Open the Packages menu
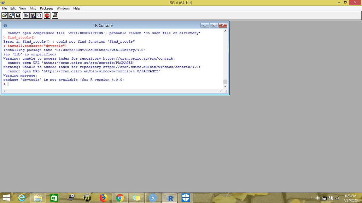Image resolution: width=362 pixels, height=203 pixels. [46, 8]
